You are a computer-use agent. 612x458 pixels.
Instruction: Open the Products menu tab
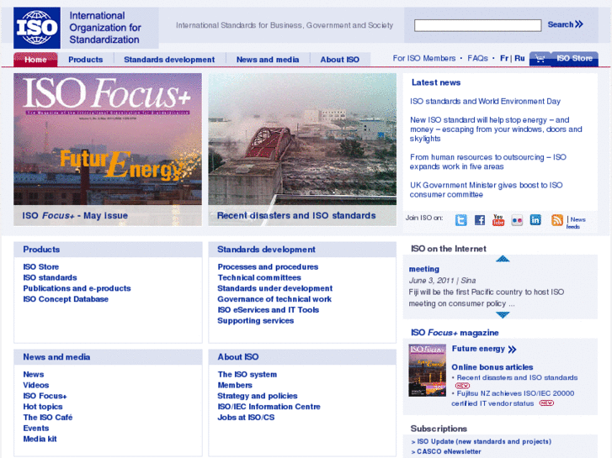pyautogui.click(x=86, y=60)
